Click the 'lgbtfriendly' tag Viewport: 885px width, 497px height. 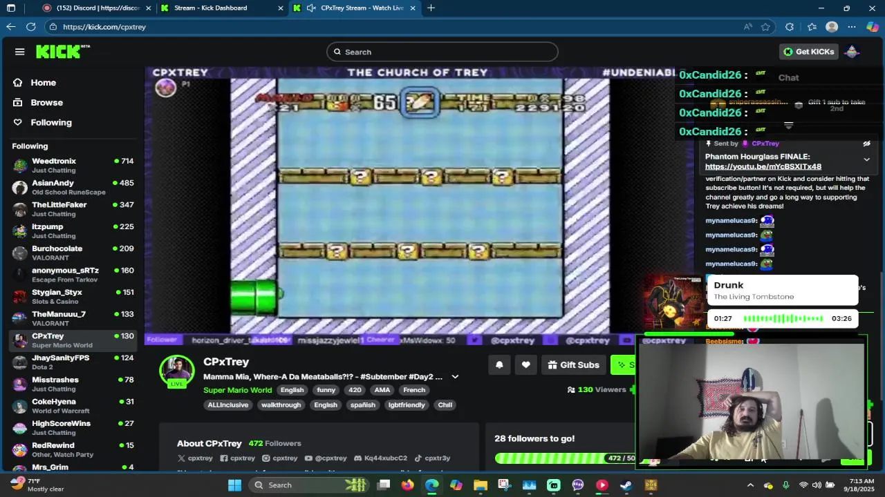[407, 405]
